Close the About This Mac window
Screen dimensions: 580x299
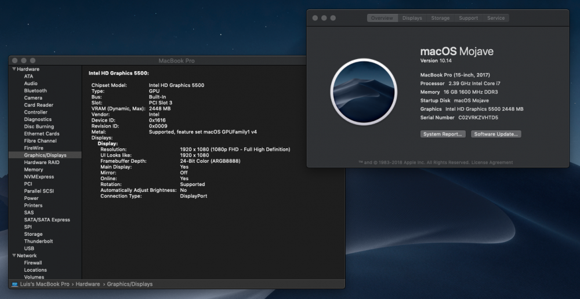pos(315,18)
